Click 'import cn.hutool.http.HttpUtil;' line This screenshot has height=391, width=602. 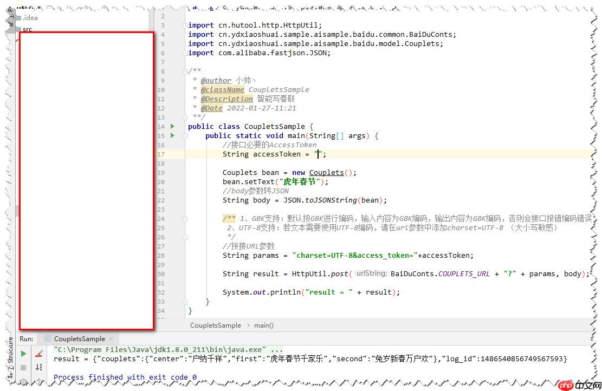(255, 25)
